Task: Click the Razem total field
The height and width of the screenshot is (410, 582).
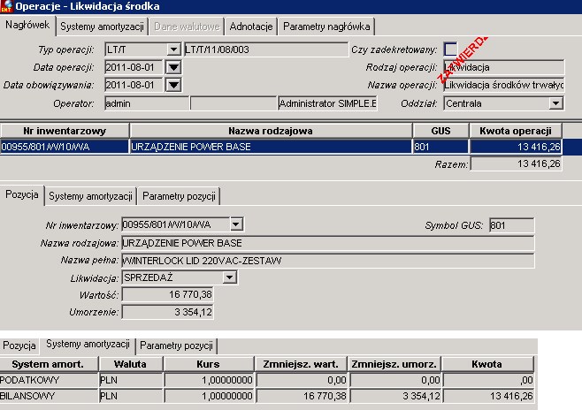Action: pos(516,163)
